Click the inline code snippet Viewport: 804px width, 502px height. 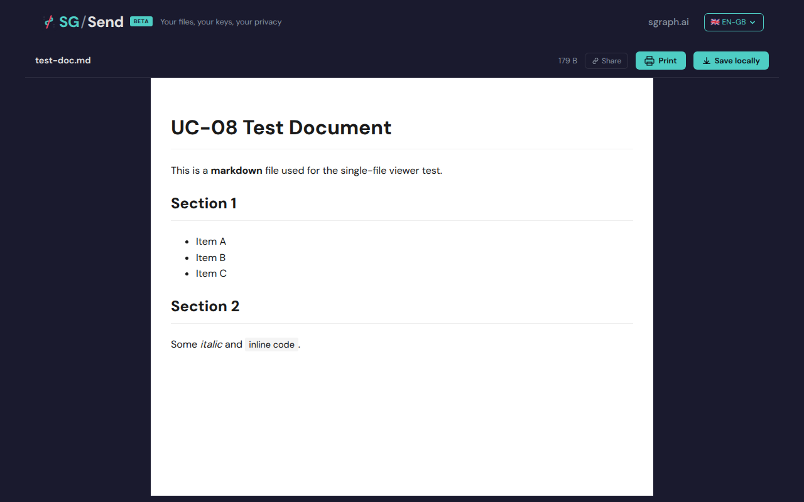coord(271,344)
